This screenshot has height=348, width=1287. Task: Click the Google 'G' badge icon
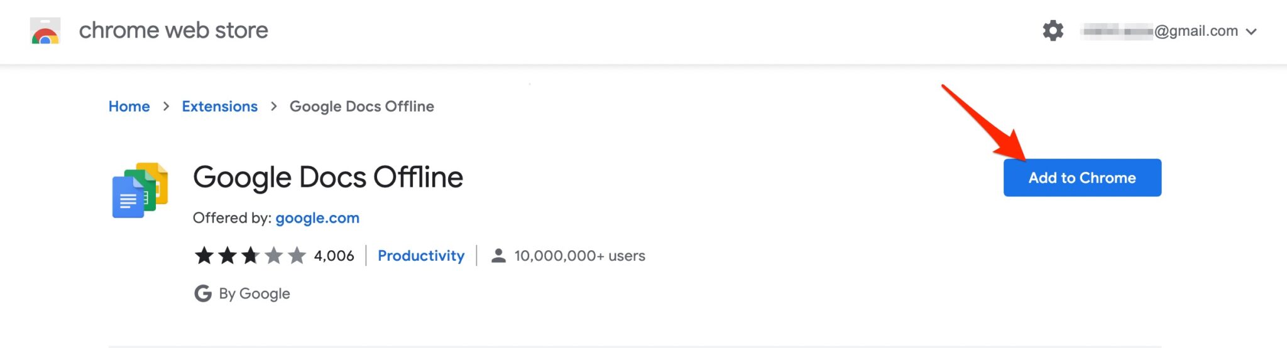203,293
